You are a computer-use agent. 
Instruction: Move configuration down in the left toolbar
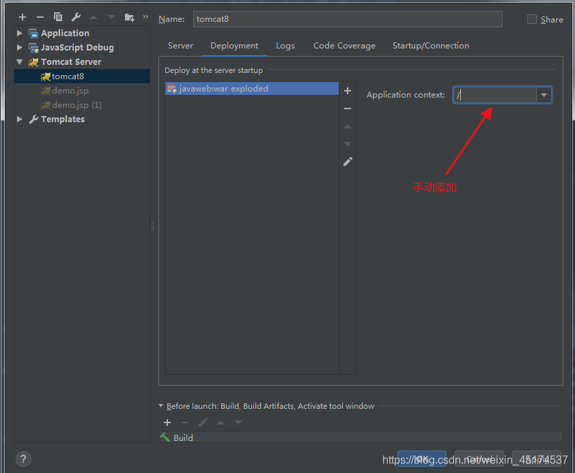pyautogui.click(x=111, y=17)
